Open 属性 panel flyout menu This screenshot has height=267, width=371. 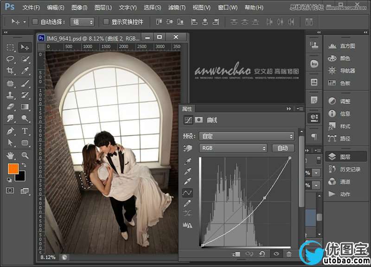tap(300, 109)
